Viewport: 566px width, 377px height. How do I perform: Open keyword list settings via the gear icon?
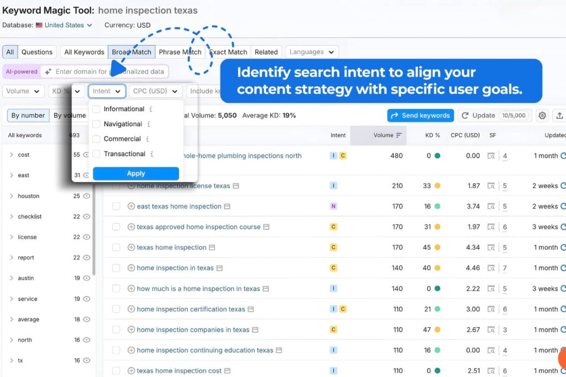coord(542,115)
